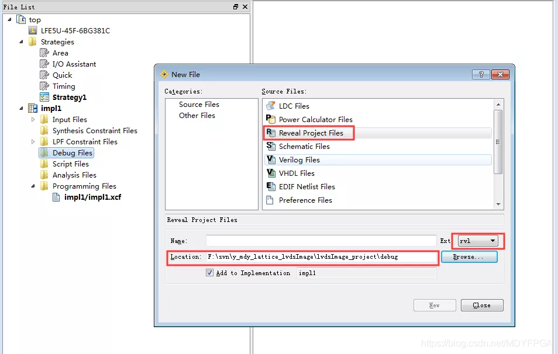Screen dimensions: 558x354
Task: Choose Verilog Files from the list
Action: [378, 159]
